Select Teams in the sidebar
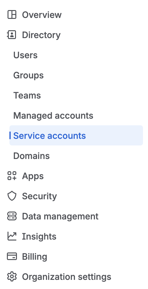This screenshot has width=148, height=289. [27, 95]
